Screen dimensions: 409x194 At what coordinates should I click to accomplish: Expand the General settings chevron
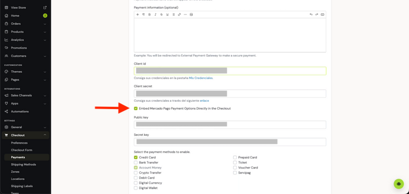45,127
